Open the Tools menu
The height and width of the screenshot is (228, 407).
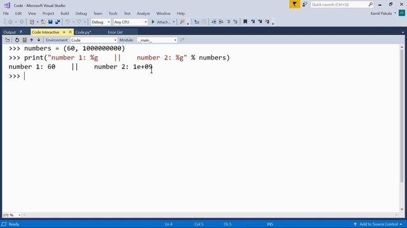pos(113,13)
